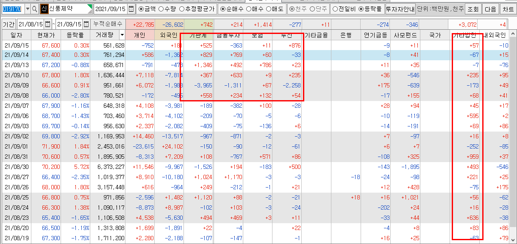Select the 추정평균가 radio button
The height and width of the screenshot is (244, 517).
click(181, 8)
